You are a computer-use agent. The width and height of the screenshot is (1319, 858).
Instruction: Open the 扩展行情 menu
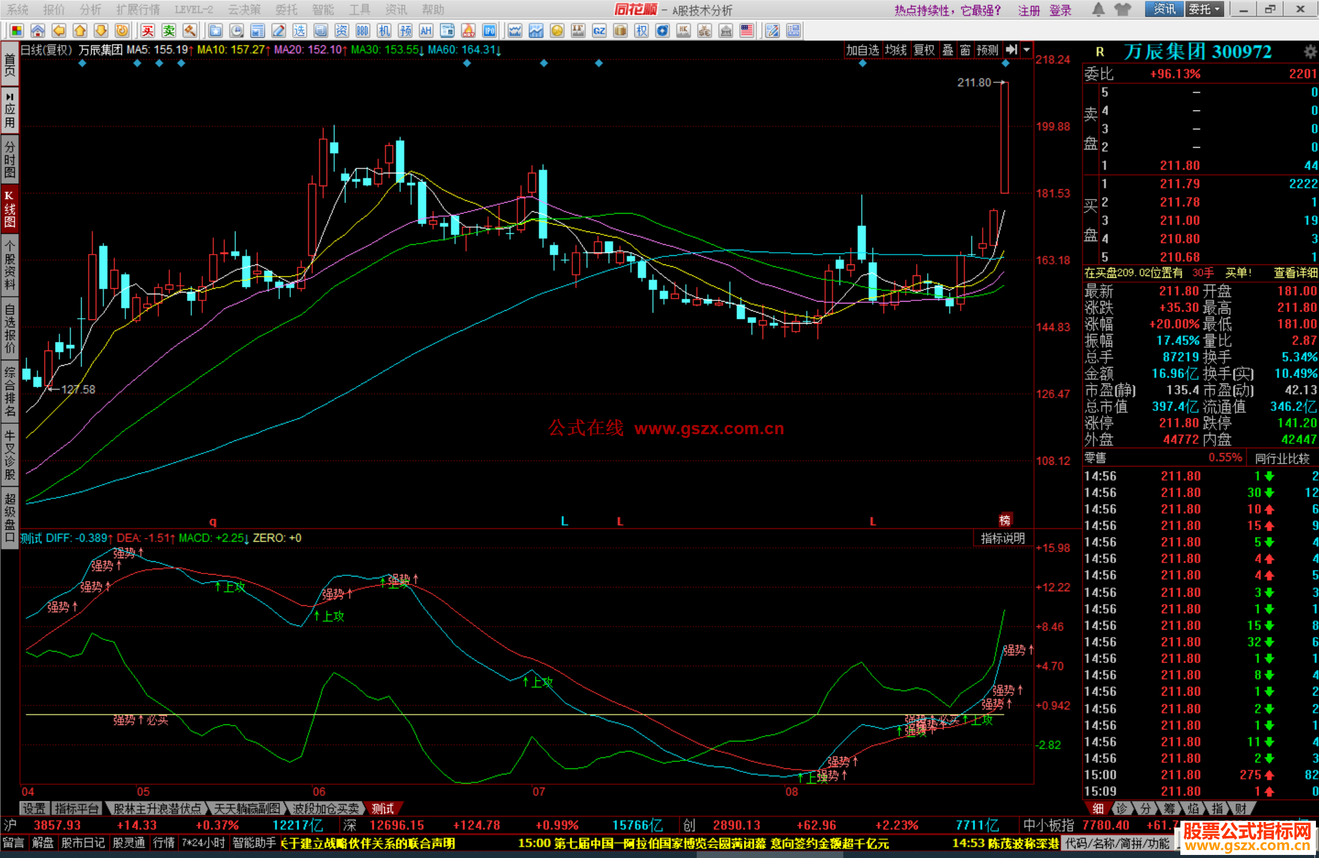click(137, 9)
